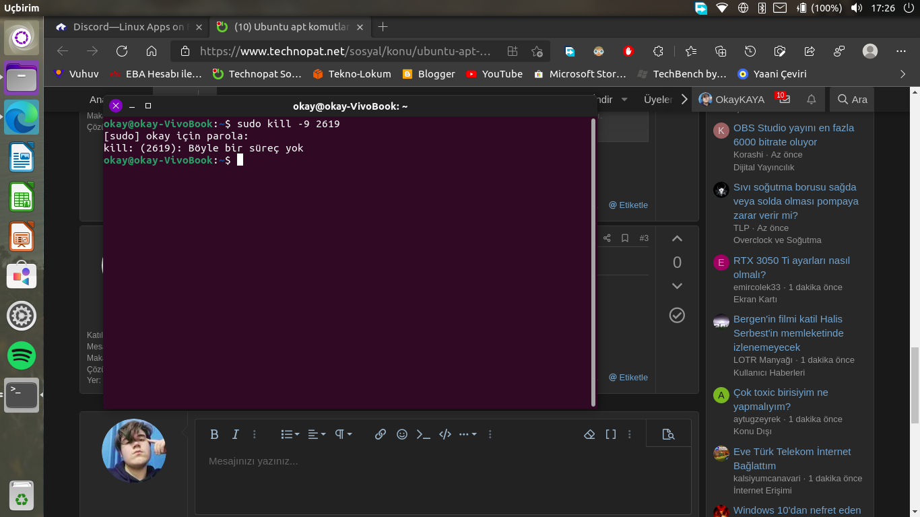
Task: Open the smiley emoji picker
Action: (x=402, y=434)
